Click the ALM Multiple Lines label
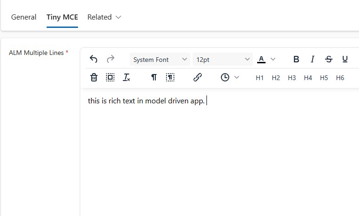 click(36, 53)
